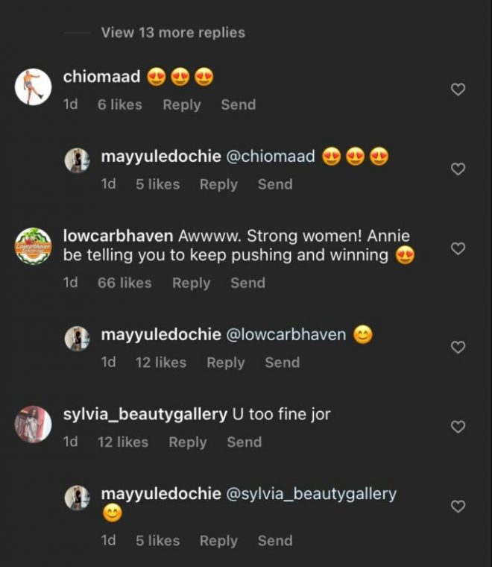The width and height of the screenshot is (492, 567).
Task: Open the @sylvia_beautygallery mention link
Action: pos(310,494)
